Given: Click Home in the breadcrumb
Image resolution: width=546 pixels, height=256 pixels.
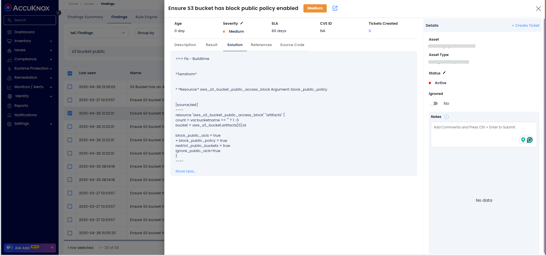Looking at the screenshot, I should (73, 4).
